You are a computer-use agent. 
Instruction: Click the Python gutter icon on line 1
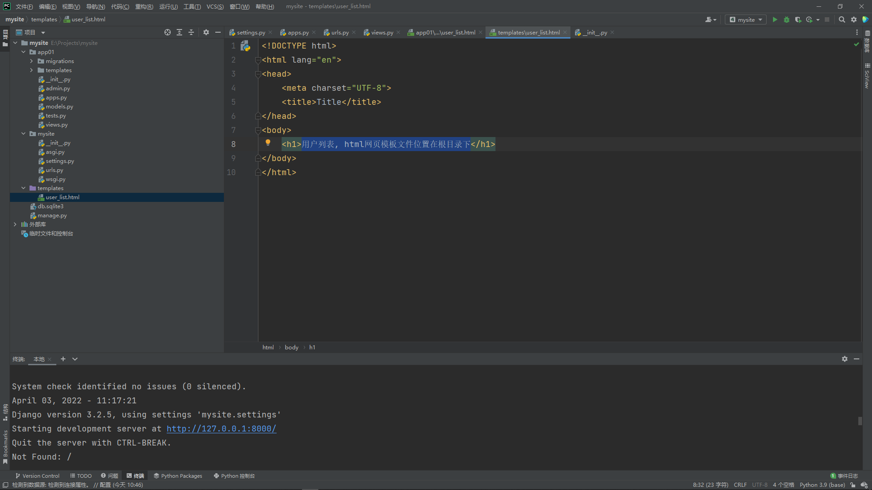tap(245, 46)
